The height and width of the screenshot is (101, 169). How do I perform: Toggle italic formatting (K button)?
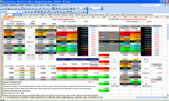pos(29,12)
